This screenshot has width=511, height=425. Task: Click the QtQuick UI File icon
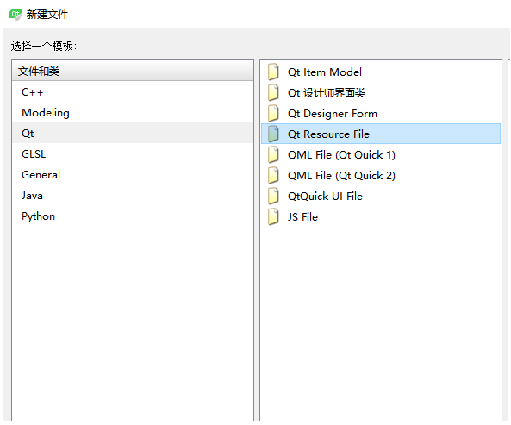tap(273, 197)
